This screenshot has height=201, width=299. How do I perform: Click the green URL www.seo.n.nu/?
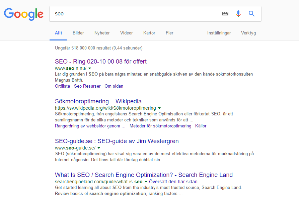(71, 68)
